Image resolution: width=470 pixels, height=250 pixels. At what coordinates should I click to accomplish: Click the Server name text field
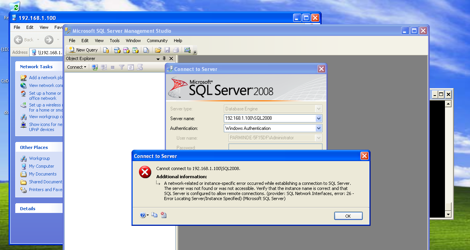269,118
